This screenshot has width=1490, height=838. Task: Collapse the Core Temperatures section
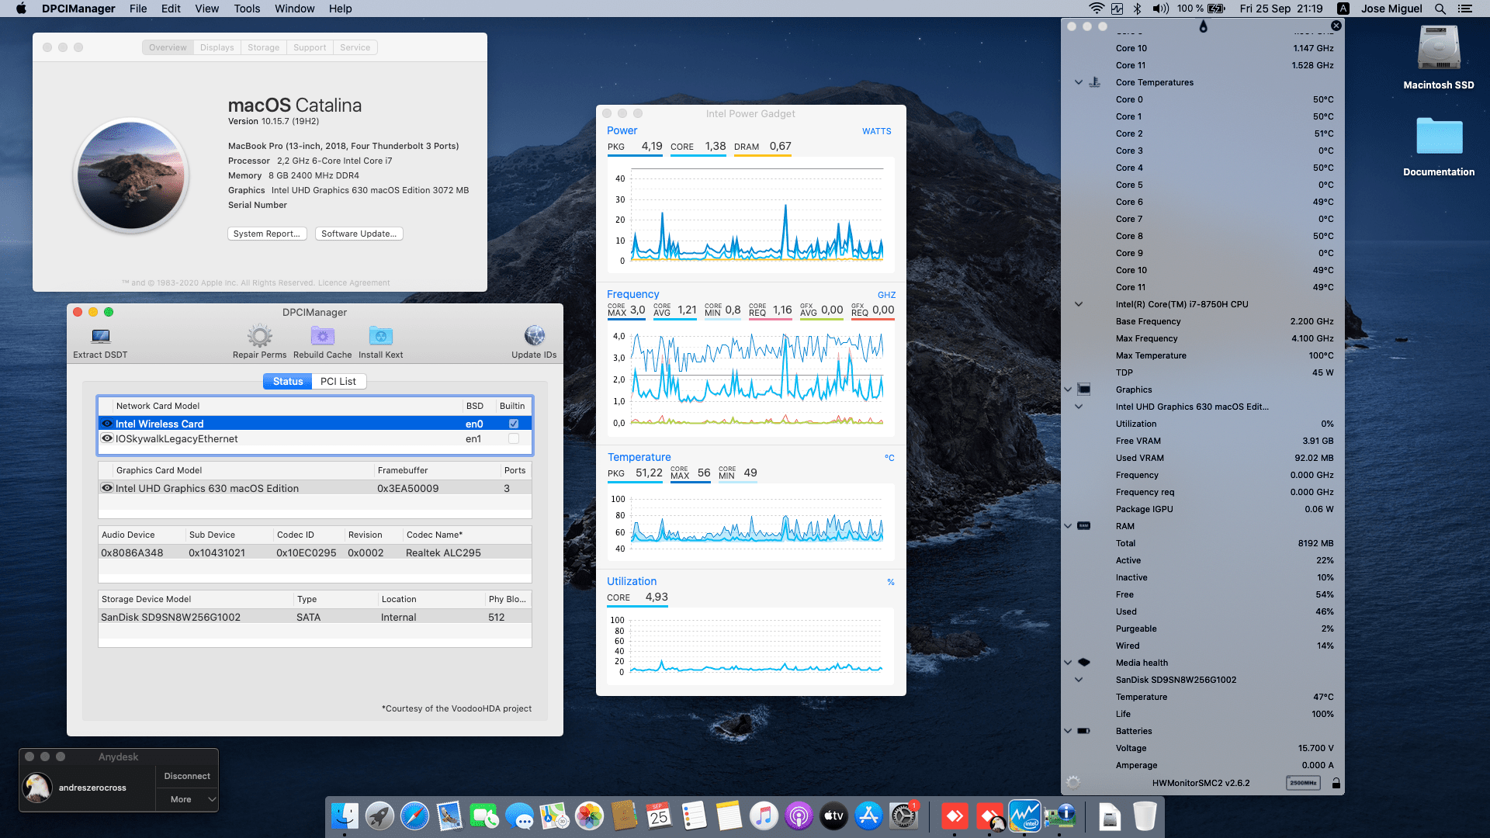tap(1079, 82)
